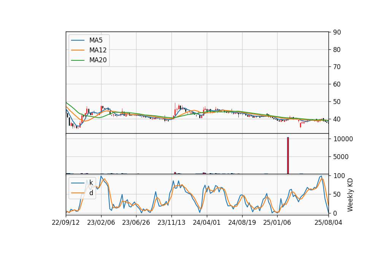Click the 40 price axis value
Screen dimensions: 365x262
click(337, 119)
